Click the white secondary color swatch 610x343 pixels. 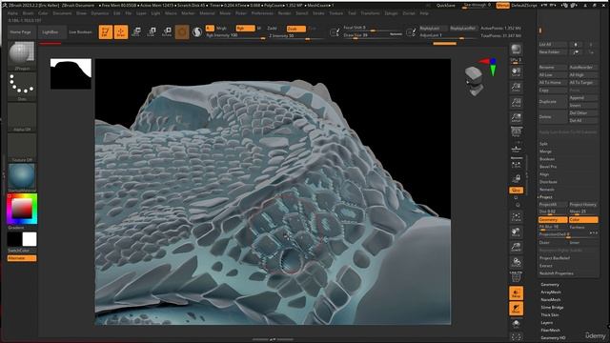pyautogui.click(x=30, y=239)
